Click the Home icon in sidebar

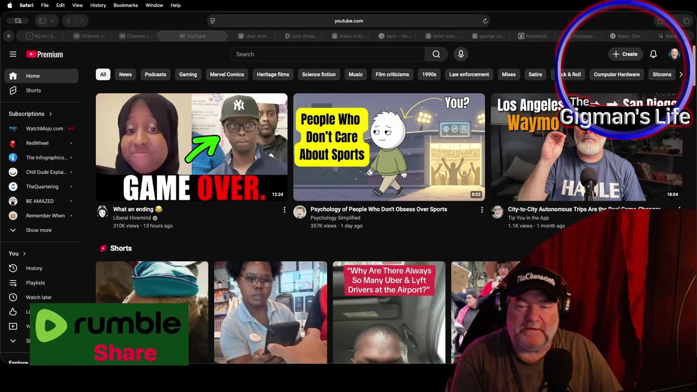(13, 76)
